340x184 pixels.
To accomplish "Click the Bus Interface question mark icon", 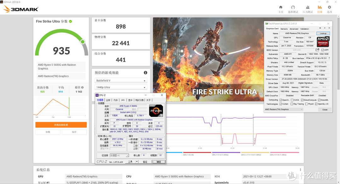I will point(329,58).
